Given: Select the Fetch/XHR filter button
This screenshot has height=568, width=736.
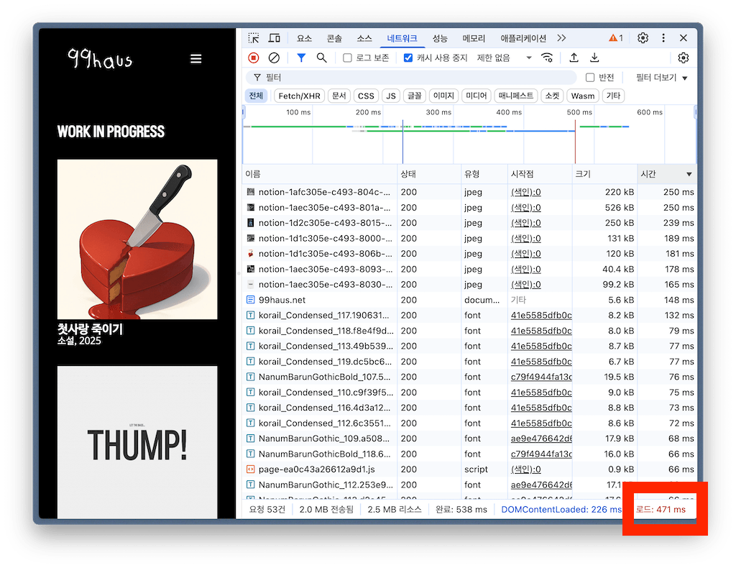Looking at the screenshot, I should pos(299,96).
